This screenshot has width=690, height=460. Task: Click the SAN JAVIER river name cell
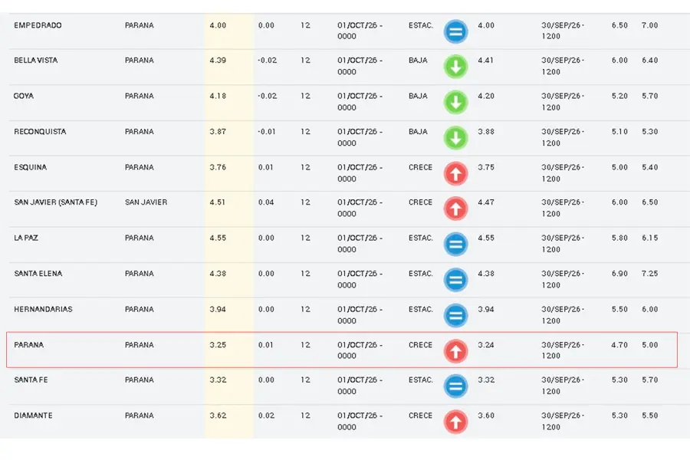pyautogui.click(x=146, y=202)
